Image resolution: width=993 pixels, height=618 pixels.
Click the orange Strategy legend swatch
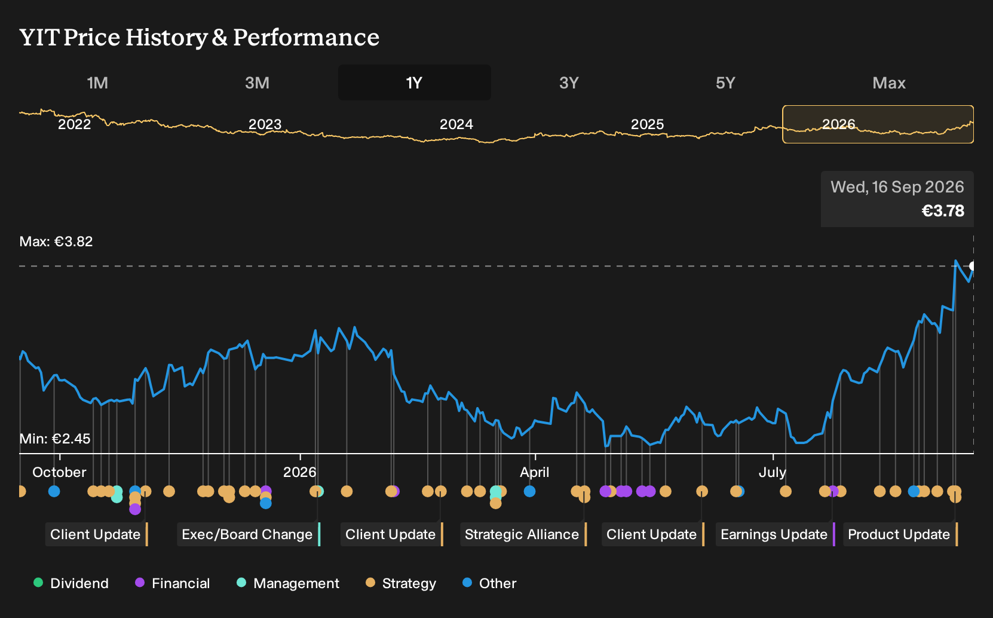[370, 583]
